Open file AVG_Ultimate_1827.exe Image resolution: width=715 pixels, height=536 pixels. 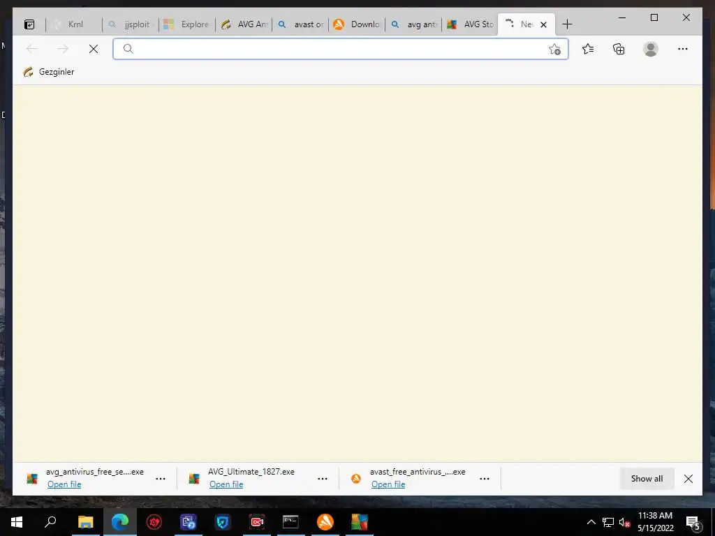tap(226, 484)
